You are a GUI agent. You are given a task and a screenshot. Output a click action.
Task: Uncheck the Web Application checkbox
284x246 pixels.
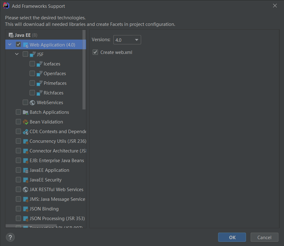pyautogui.click(x=18, y=45)
